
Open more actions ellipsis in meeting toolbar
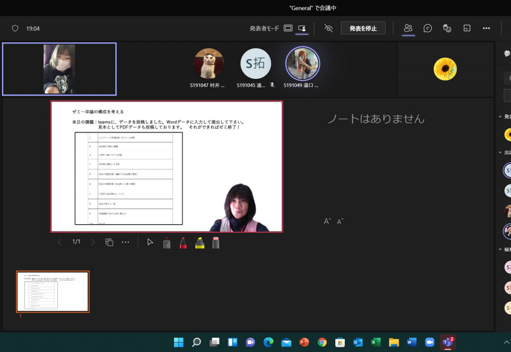point(486,28)
